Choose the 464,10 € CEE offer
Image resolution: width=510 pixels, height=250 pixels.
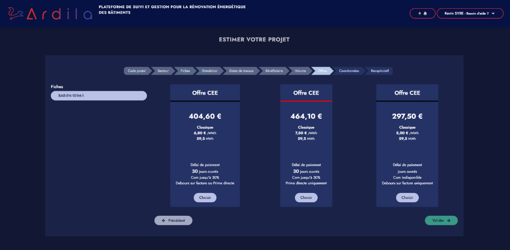click(x=306, y=197)
